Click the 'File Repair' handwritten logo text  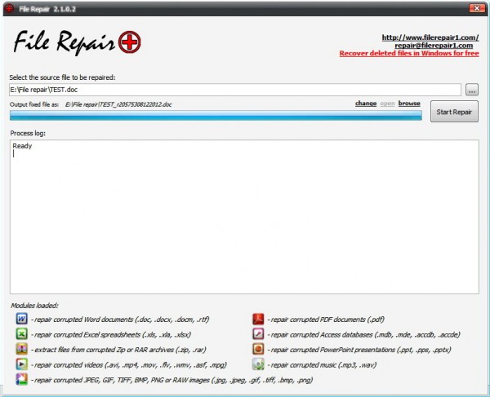pos(64,42)
